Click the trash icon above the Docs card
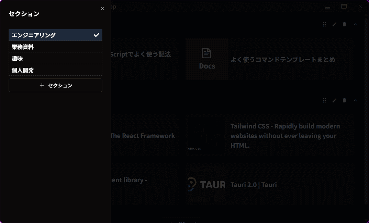Image resolution: width=369 pixels, height=223 pixels. pyautogui.click(x=345, y=24)
